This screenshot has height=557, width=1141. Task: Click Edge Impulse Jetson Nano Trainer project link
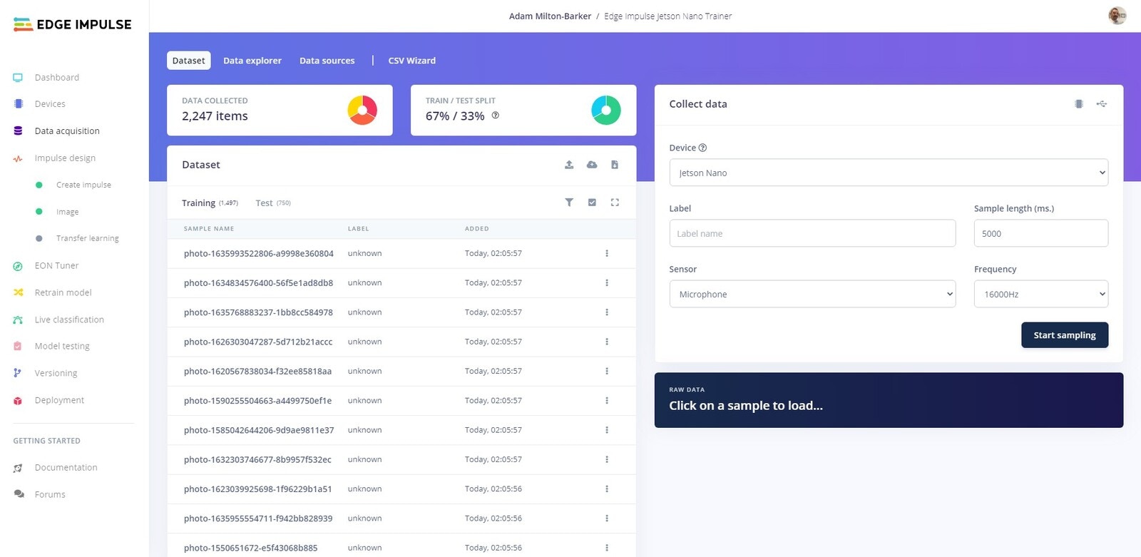point(668,16)
